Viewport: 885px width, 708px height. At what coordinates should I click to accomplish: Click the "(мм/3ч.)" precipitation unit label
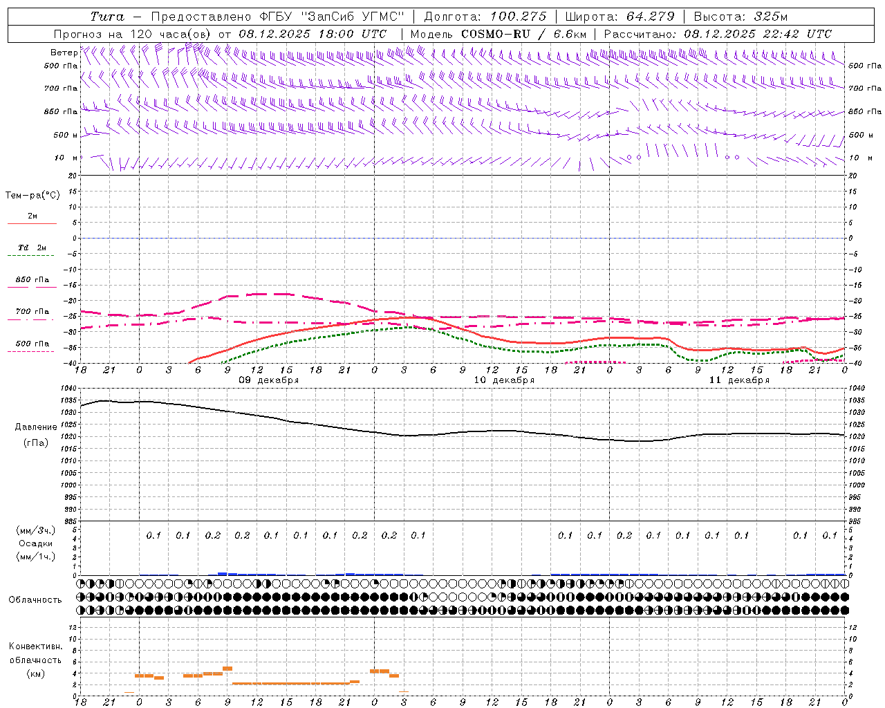[x=35, y=530]
